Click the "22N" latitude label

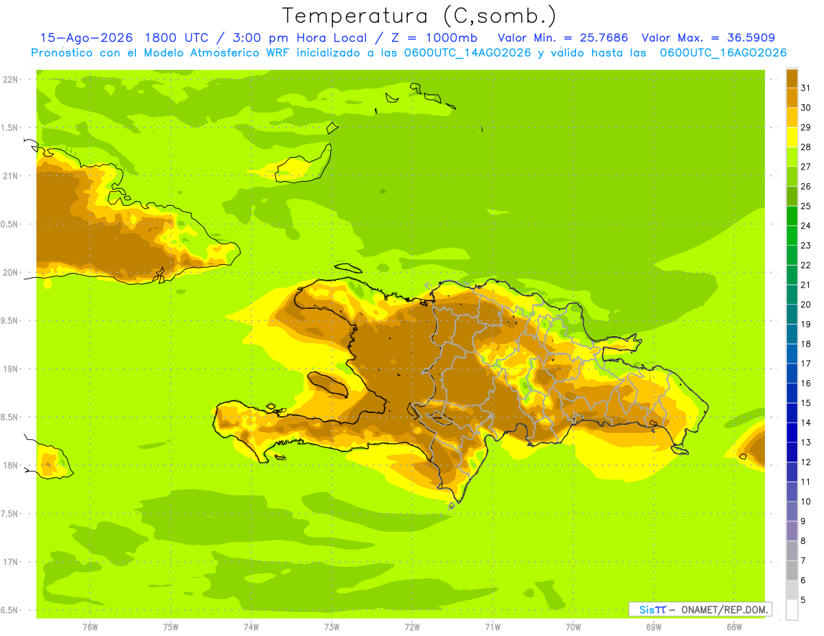(10, 79)
